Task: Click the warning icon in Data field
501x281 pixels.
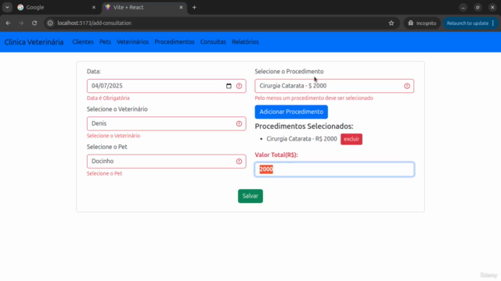Action: pos(239,86)
